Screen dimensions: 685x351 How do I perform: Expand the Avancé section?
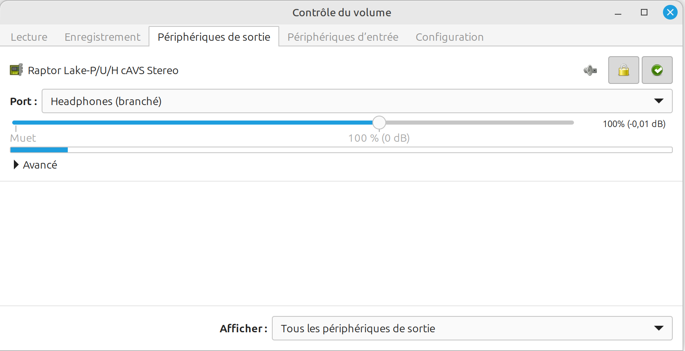[x=36, y=165]
